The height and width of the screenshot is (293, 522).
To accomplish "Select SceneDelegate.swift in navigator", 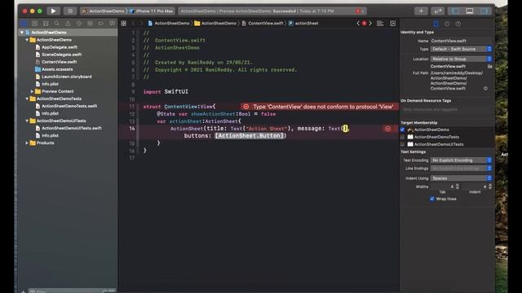I will tap(61, 55).
